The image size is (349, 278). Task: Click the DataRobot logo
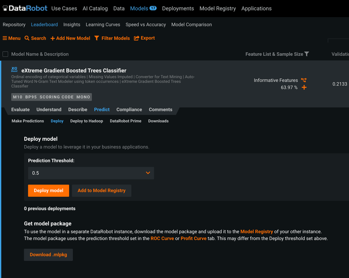coord(25,8)
